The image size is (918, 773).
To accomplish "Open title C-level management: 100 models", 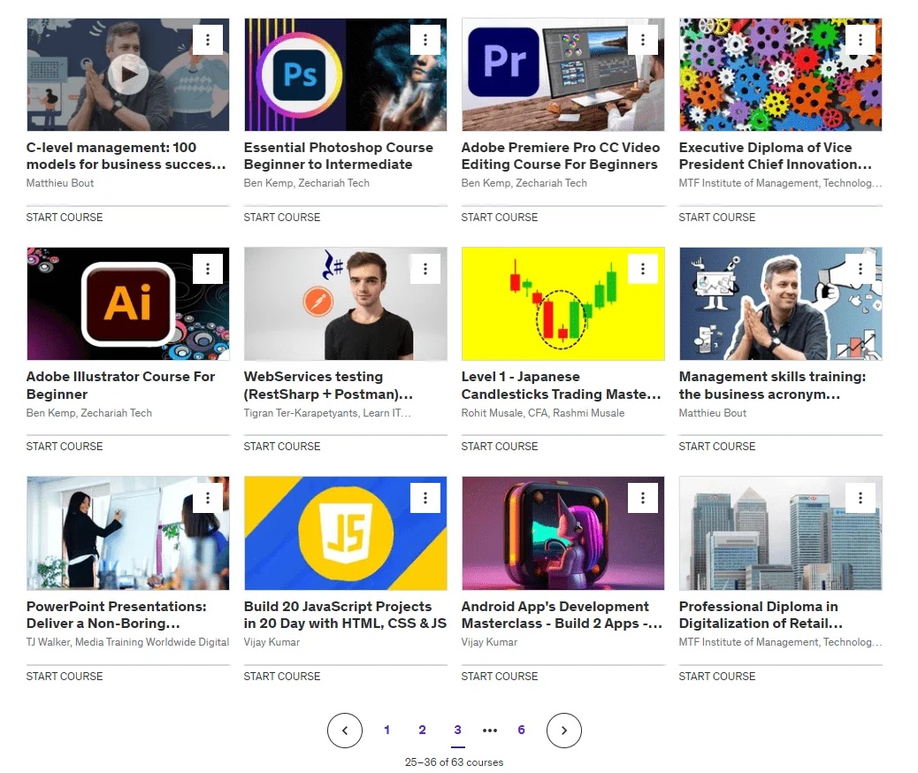I will (x=126, y=156).
